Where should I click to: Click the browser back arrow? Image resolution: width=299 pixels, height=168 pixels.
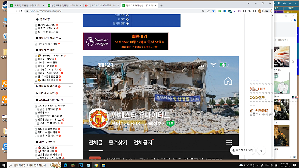pos(11,11)
